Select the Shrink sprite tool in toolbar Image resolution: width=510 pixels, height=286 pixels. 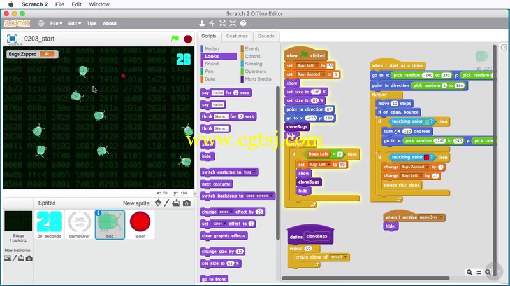coord(233,24)
